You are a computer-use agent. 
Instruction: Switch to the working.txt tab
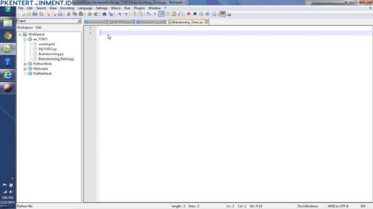tap(95, 22)
